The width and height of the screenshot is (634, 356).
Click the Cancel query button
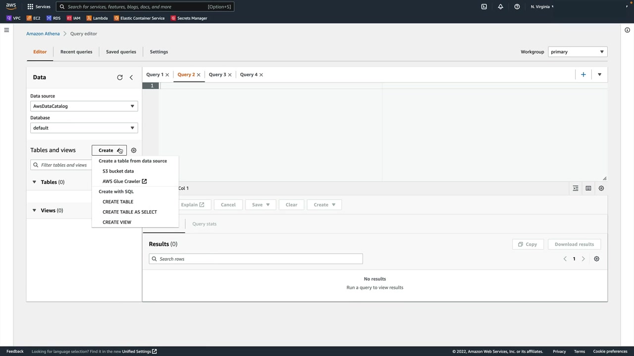tap(228, 205)
